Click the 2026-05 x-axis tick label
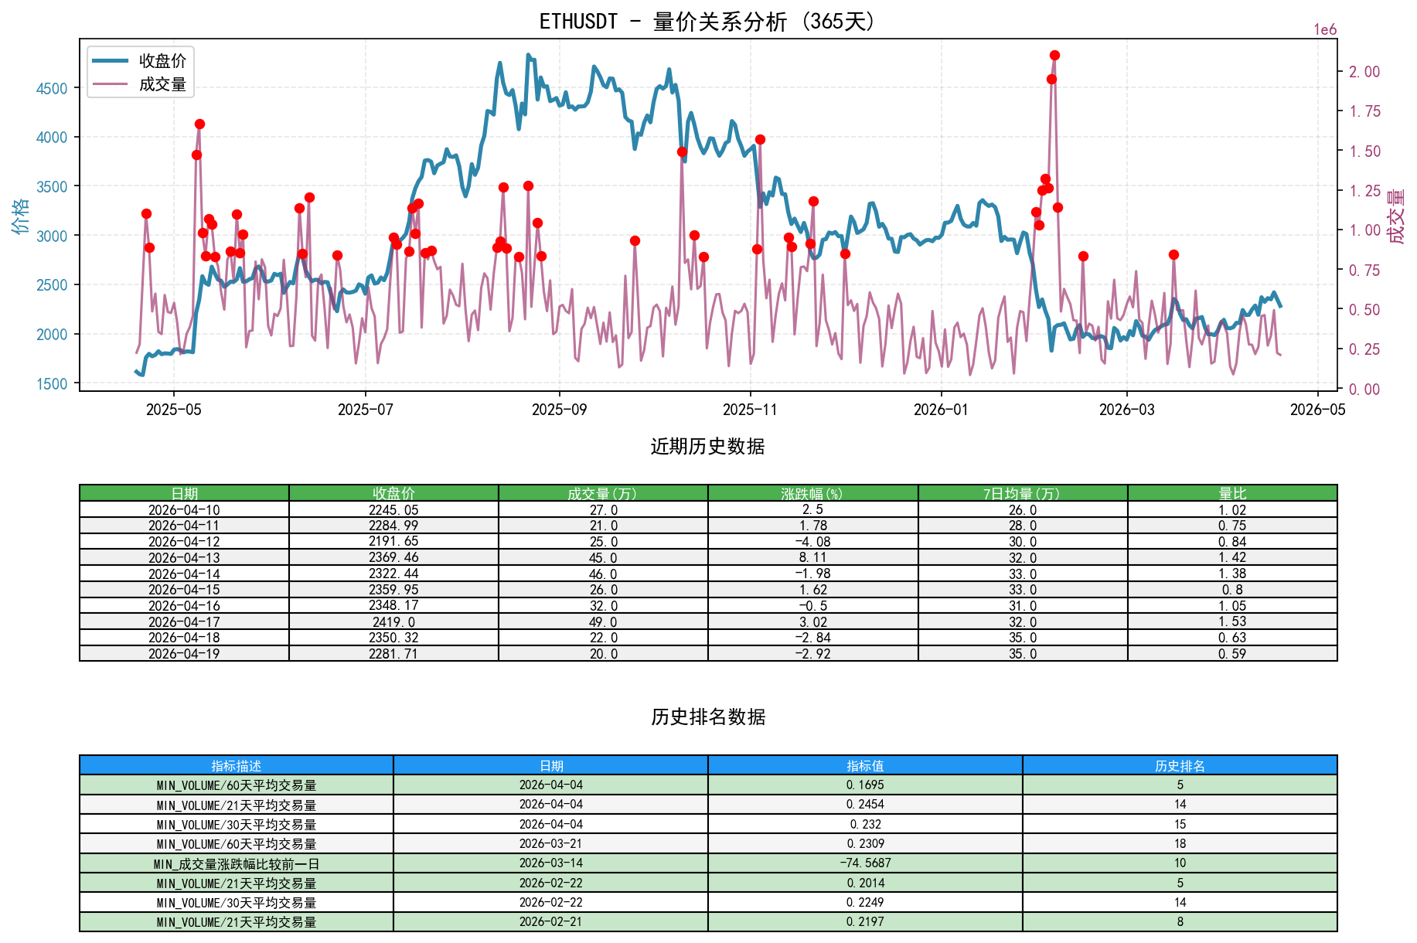 click(1317, 410)
